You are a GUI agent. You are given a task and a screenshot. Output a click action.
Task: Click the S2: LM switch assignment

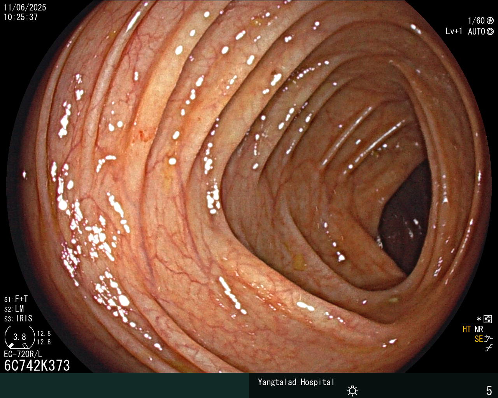[14, 309]
